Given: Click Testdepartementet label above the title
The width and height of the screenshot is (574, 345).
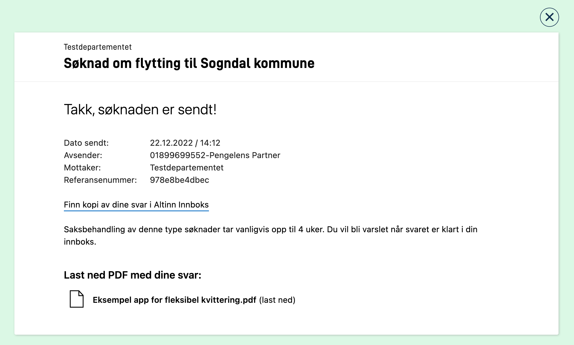Looking at the screenshot, I should point(98,47).
